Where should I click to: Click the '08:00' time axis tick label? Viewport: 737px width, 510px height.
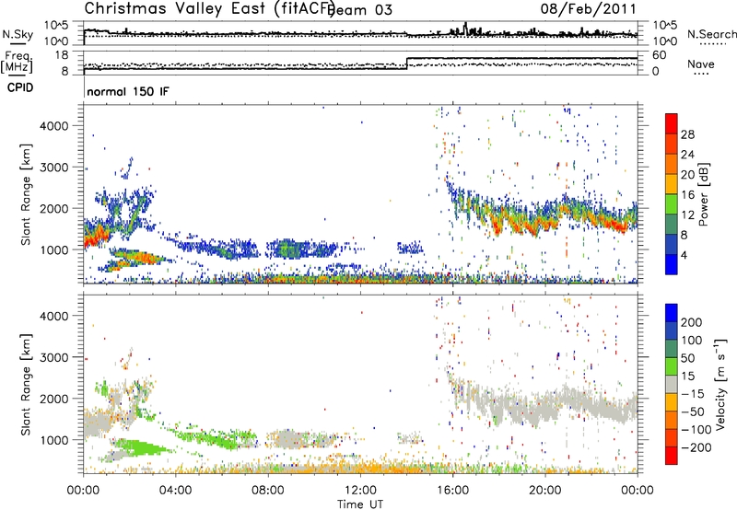(268, 491)
